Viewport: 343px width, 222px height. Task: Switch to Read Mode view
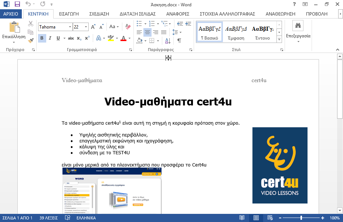[x=242, y=218]
